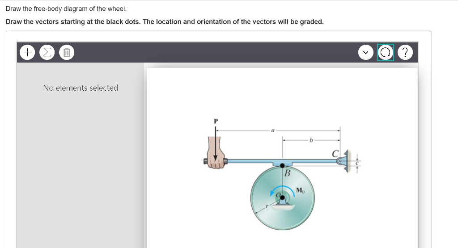Click the black dot at point B
The width and height of the screenshot is (458, 248).
coord(283,166)
